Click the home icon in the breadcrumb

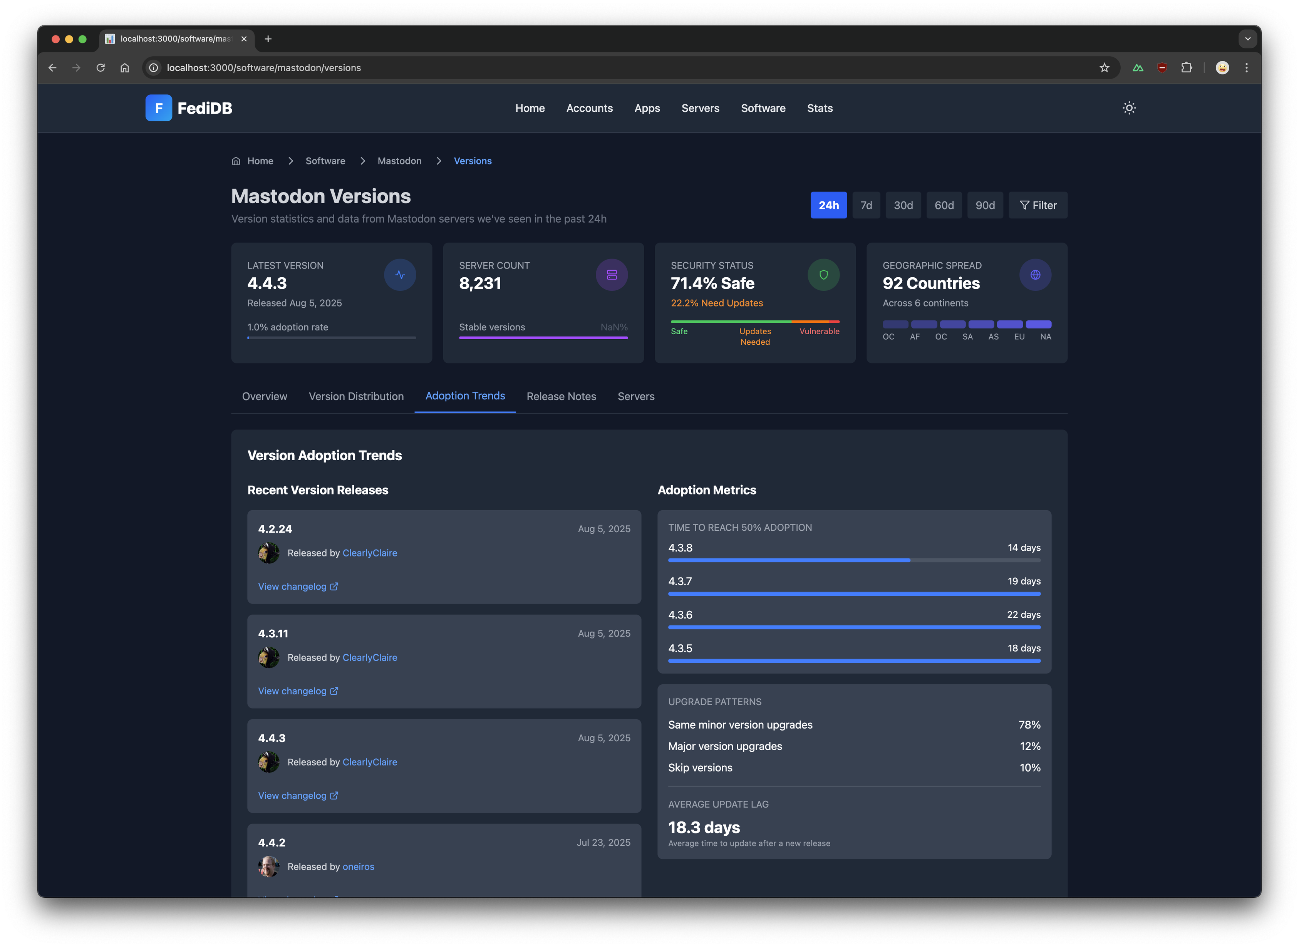236,161
